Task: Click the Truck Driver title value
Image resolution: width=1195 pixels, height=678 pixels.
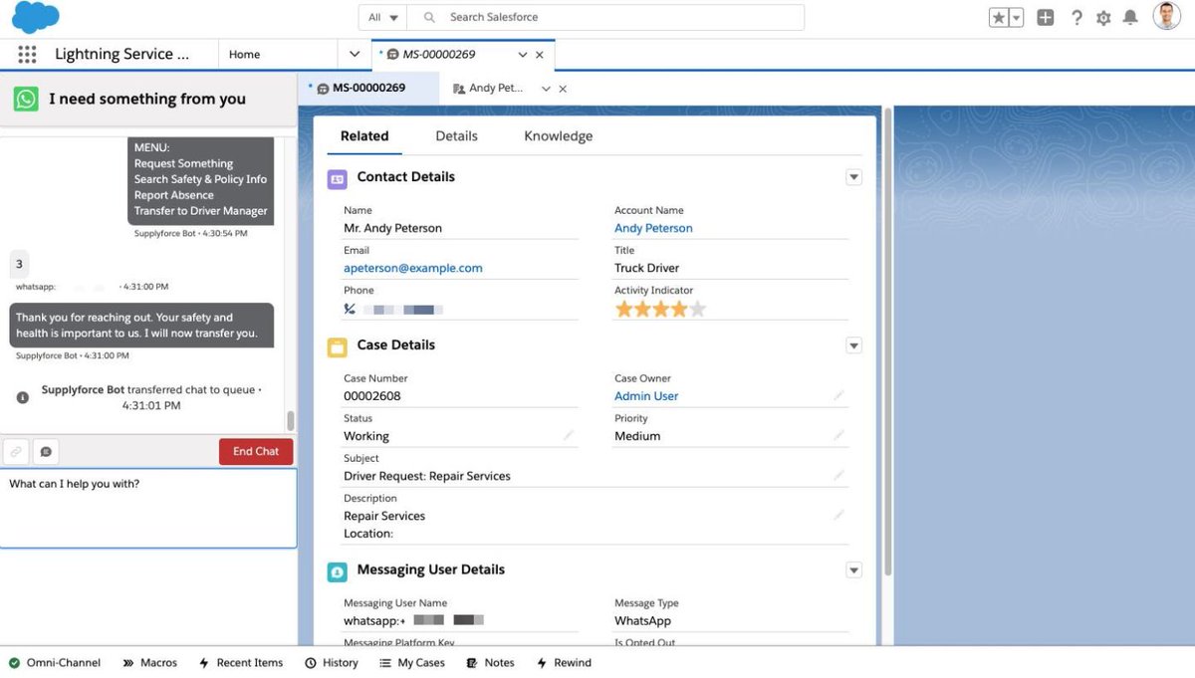Action: (647, 268)
